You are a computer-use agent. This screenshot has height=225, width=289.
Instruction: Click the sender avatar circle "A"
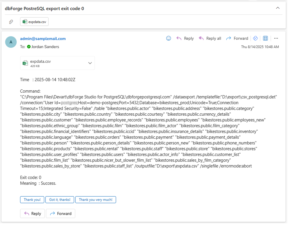click(x=11, y=42)
